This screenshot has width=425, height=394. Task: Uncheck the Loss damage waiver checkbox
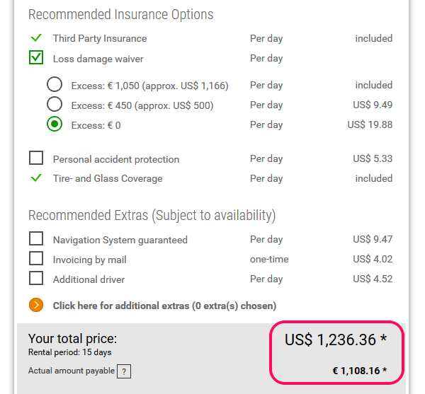point(36,58)
